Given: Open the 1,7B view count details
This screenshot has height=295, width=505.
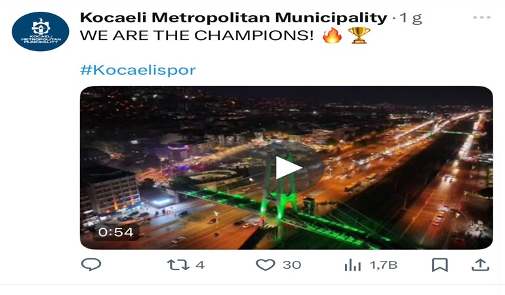Looking at the screenshot, I should pyautogui.click(x=384, y=265).
